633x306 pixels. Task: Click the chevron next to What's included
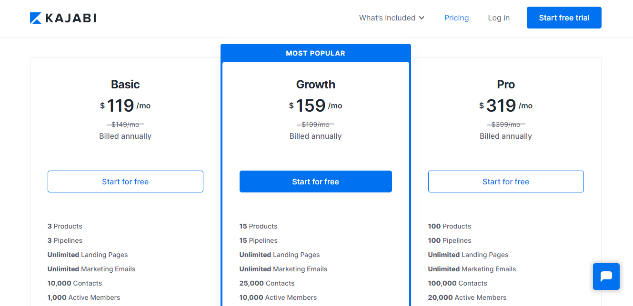422,18
